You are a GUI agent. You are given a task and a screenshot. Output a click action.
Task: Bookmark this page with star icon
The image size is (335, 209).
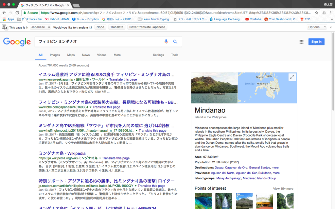[316, 13]
